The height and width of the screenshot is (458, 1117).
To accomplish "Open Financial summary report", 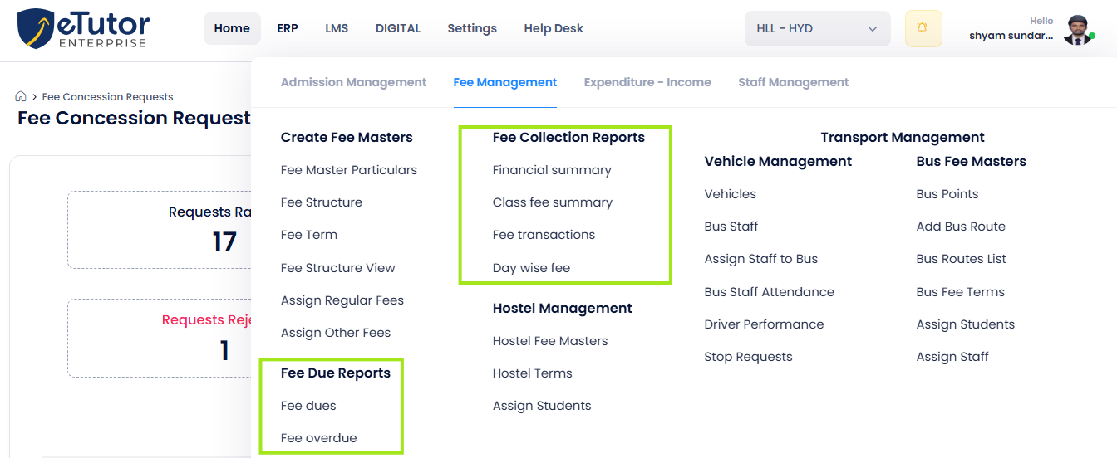I will tap(552, 170).
